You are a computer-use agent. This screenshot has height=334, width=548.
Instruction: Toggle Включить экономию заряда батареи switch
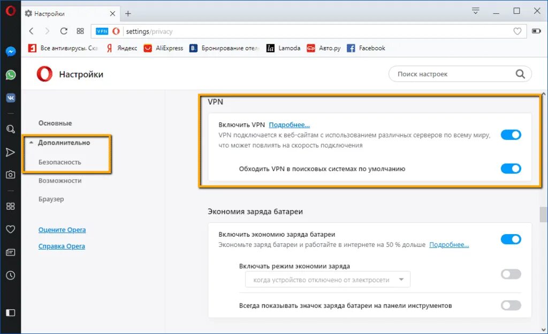[511, 239]
